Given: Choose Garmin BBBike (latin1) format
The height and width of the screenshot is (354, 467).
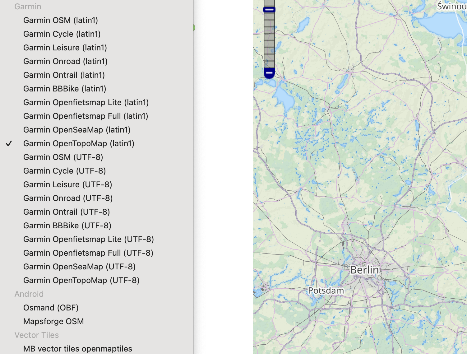Looking at the screenshot, I should [x=65, y=89].
